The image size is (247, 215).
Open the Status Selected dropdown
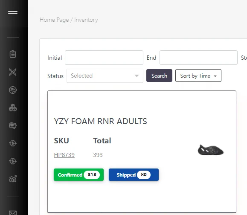pyautogui.click(x=105, y=76)
